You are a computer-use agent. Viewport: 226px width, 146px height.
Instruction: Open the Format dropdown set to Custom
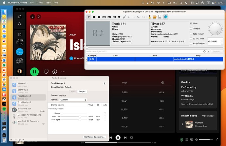pyautogui.click(x=73, y=100)
